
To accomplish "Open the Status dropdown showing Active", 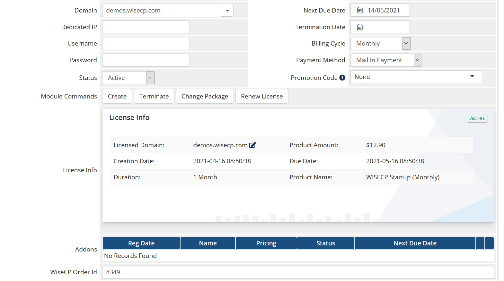I will (128, 78).
